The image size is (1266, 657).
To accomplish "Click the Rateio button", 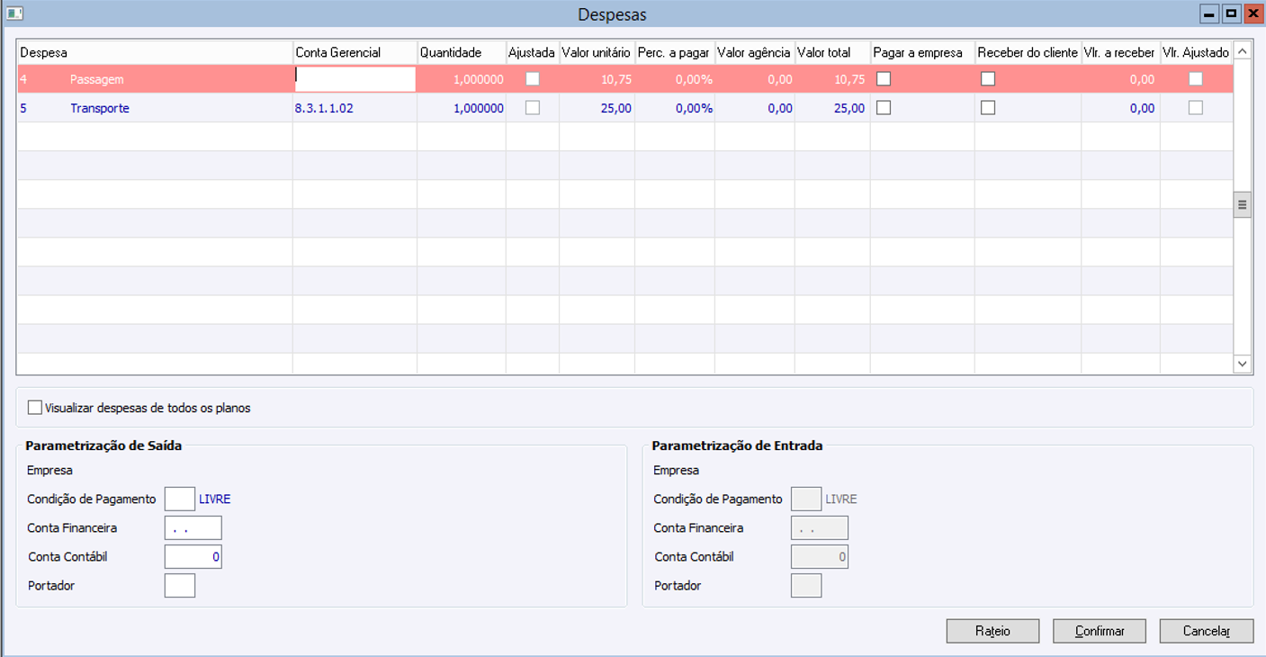I will click(992, 631).
